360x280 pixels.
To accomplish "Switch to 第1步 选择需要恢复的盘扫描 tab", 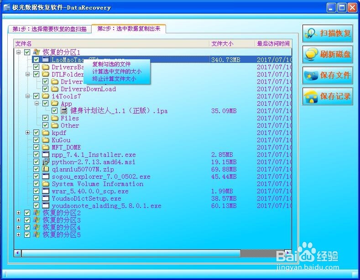I will tap(49, 29).
